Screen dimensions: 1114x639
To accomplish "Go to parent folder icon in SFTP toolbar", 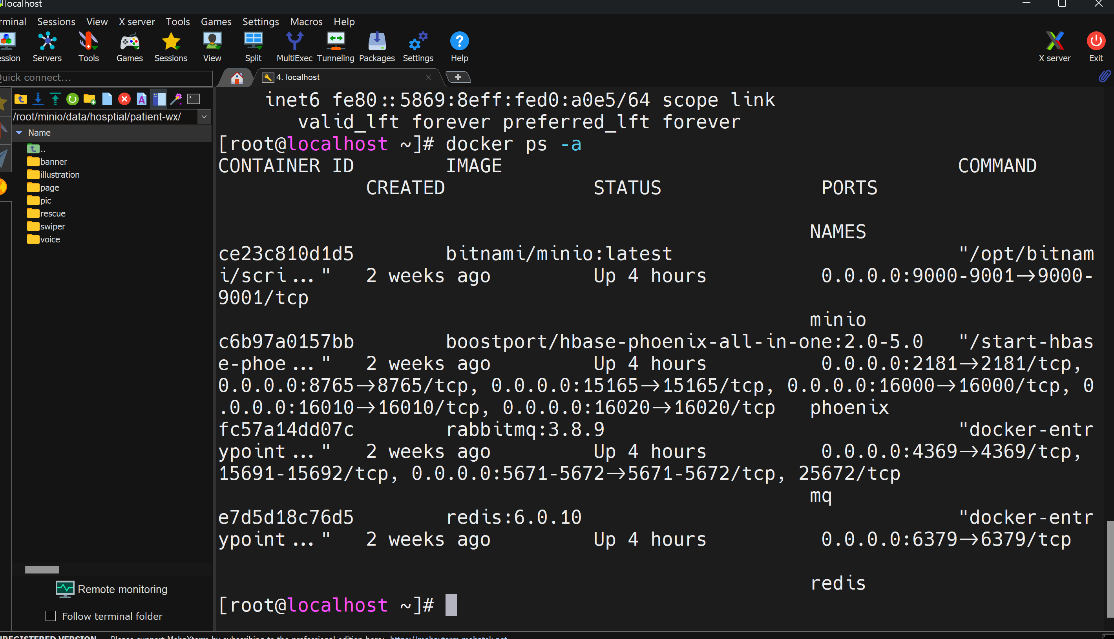I will point(21,99).
